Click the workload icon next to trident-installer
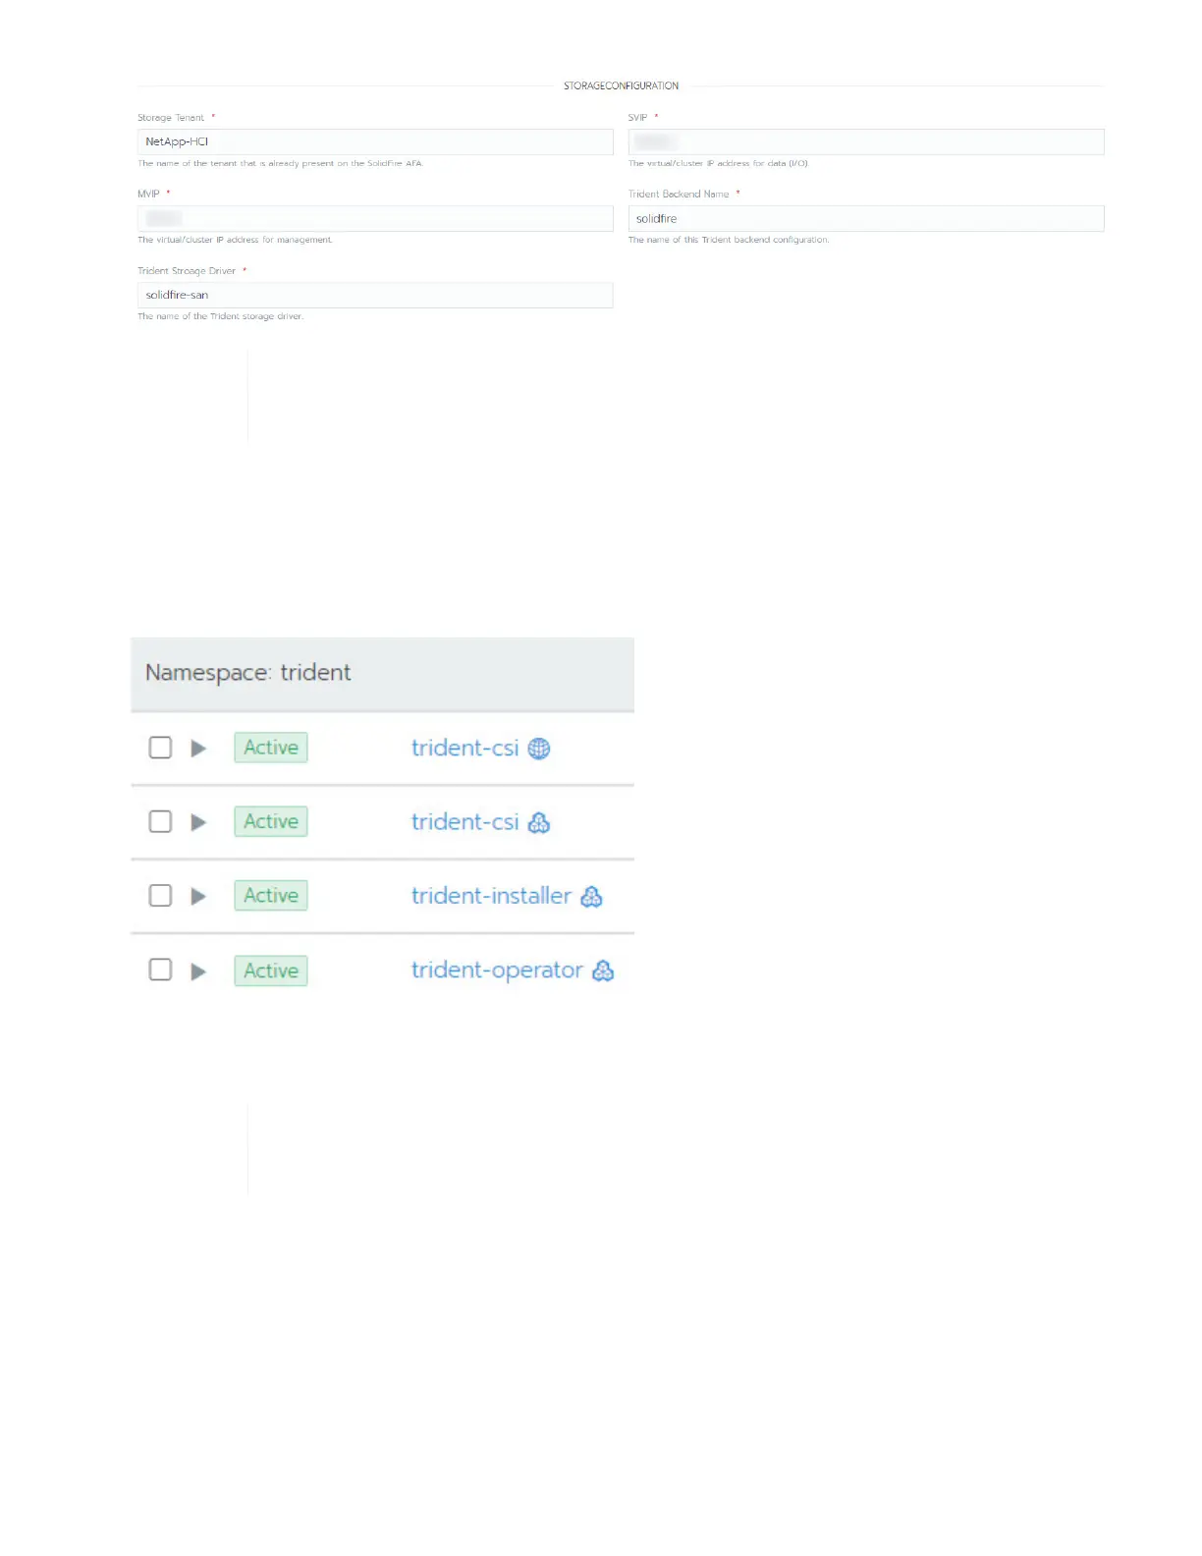The width and height of the screenshot is (1202, 1556). coord(591,896)
